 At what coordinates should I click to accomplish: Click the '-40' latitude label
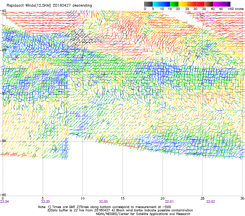[3, 11]
